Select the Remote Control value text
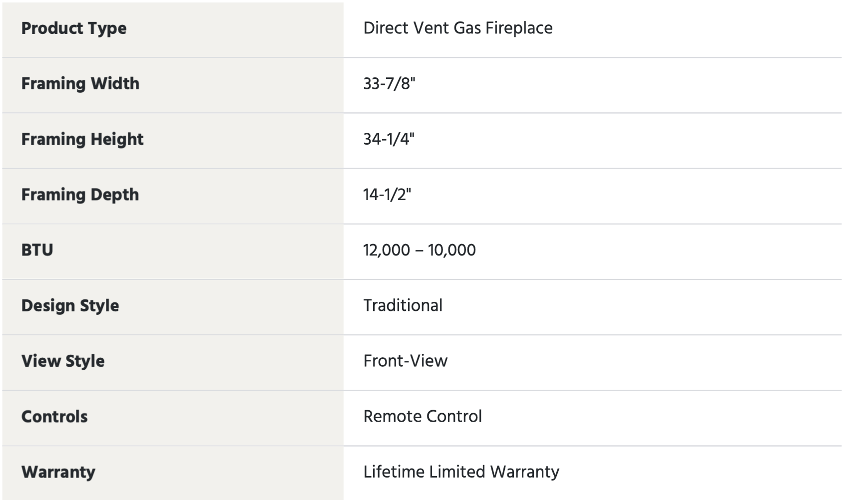This screenshot has height=500, width=859. 423,416
